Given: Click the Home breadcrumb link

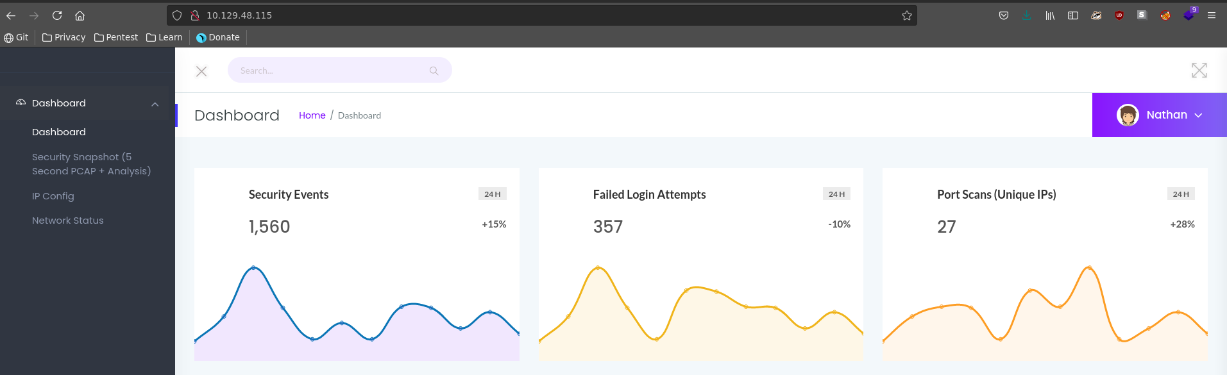Looking at the screenshot, I should pyautogui.click(x=312, y=115).
